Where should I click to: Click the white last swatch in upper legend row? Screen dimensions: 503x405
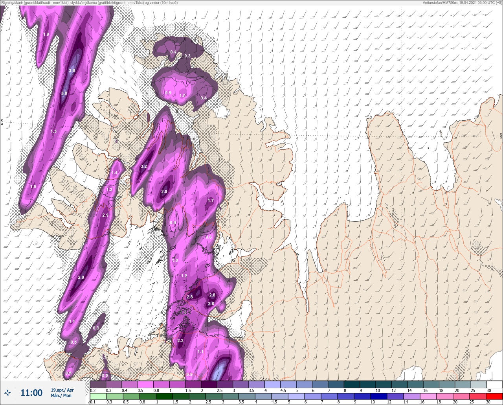click(495, 384)
